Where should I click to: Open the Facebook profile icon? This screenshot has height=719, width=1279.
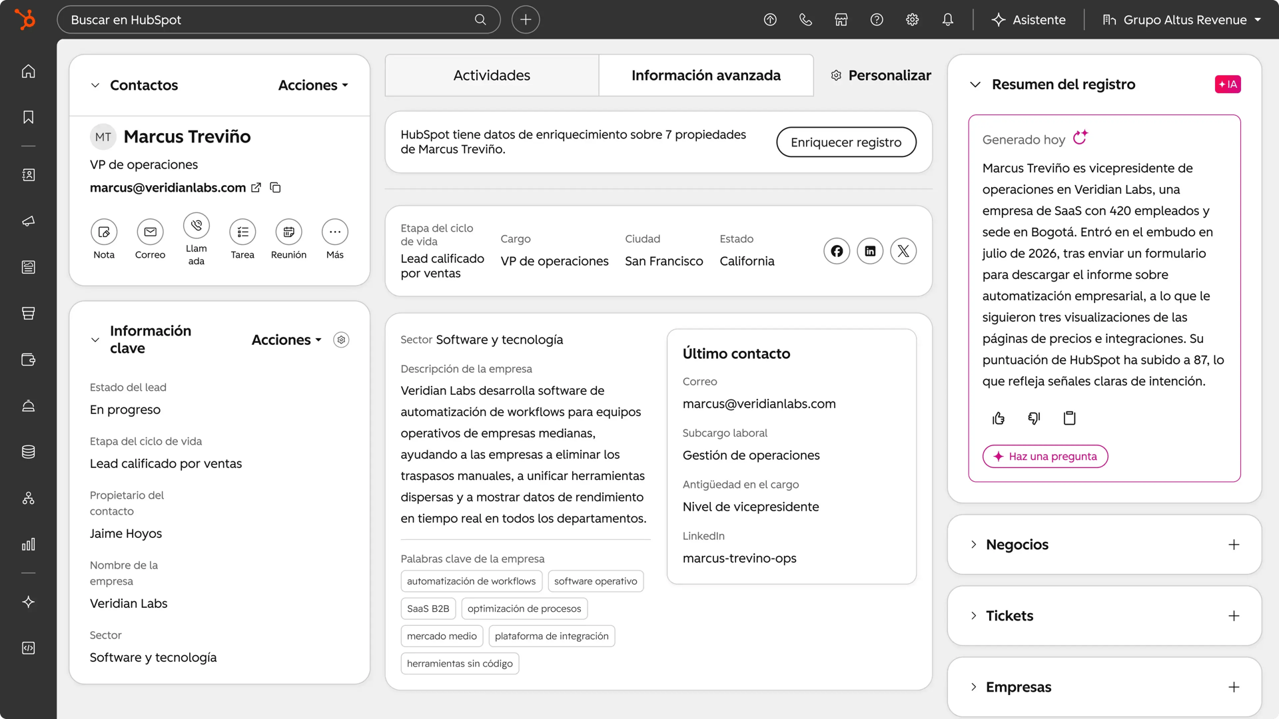click(x=837, y=251)
